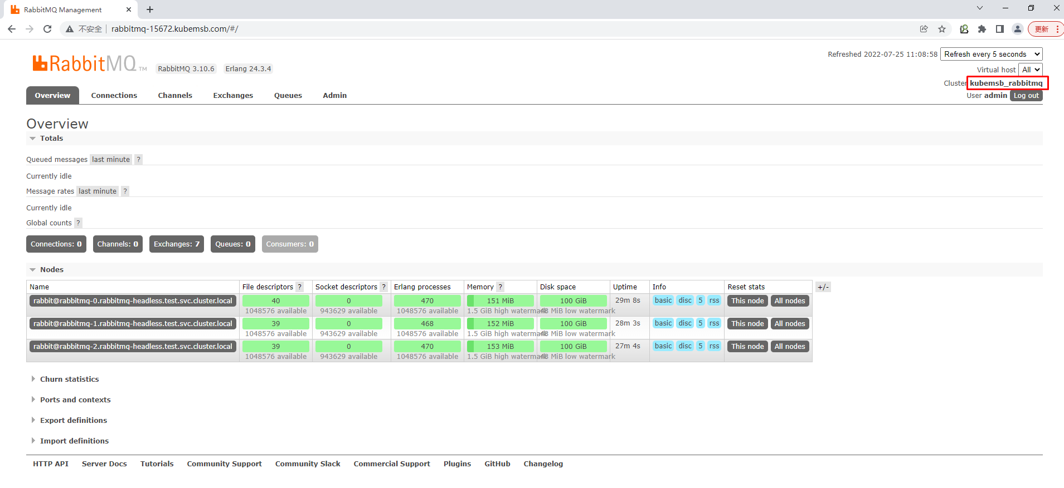1064x488 pixels.
Task: Open node rabbit@rabbitmq-0 details
Action: tap(133, 301)
